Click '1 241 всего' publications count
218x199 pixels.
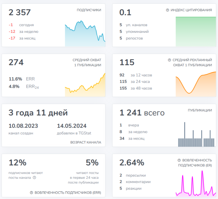[x=142, y=112]
